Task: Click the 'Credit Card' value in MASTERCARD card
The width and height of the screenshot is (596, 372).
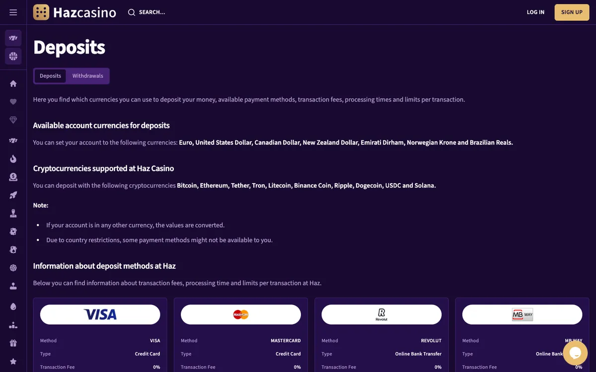Action: tap(288, 354)
